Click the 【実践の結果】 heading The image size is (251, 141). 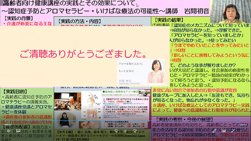169,20
